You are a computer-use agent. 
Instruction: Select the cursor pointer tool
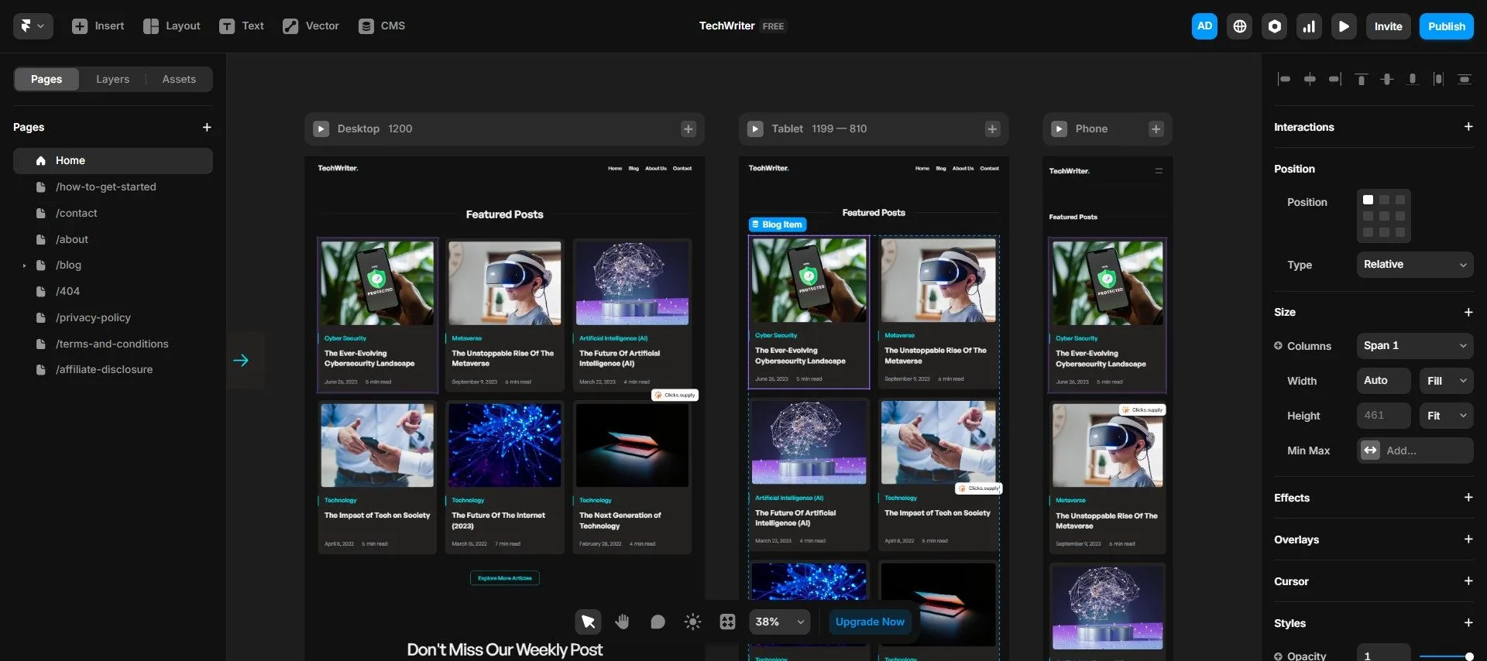(588, 622)
